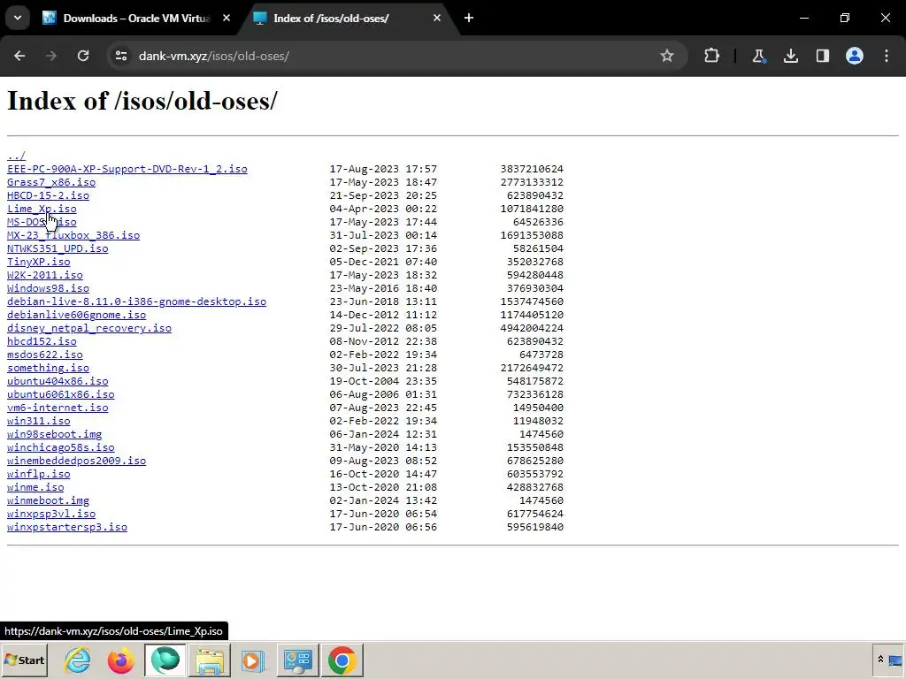Expand the tab search dropdown
The image size is (906, 679).
pyautogui.click(x=18, y=18)
